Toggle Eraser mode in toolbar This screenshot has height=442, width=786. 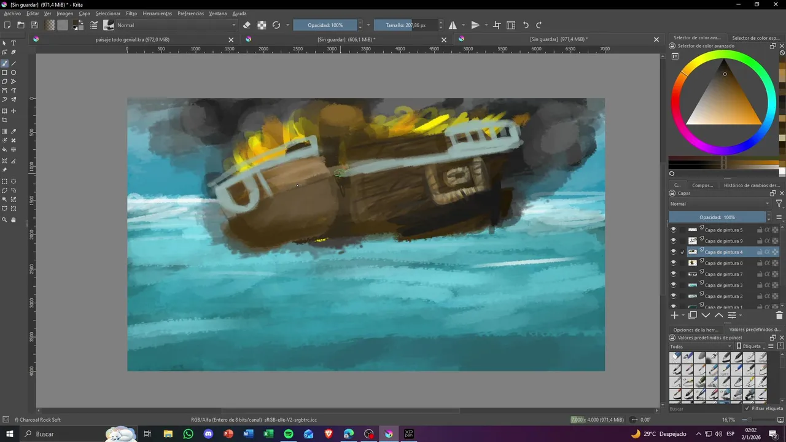pos(247,25)
